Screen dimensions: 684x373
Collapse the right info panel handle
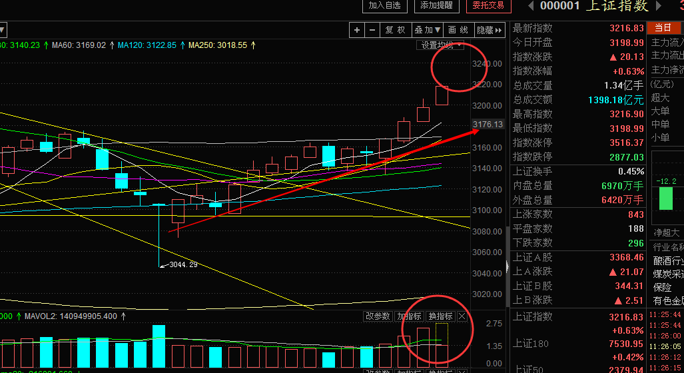[508, 266]
